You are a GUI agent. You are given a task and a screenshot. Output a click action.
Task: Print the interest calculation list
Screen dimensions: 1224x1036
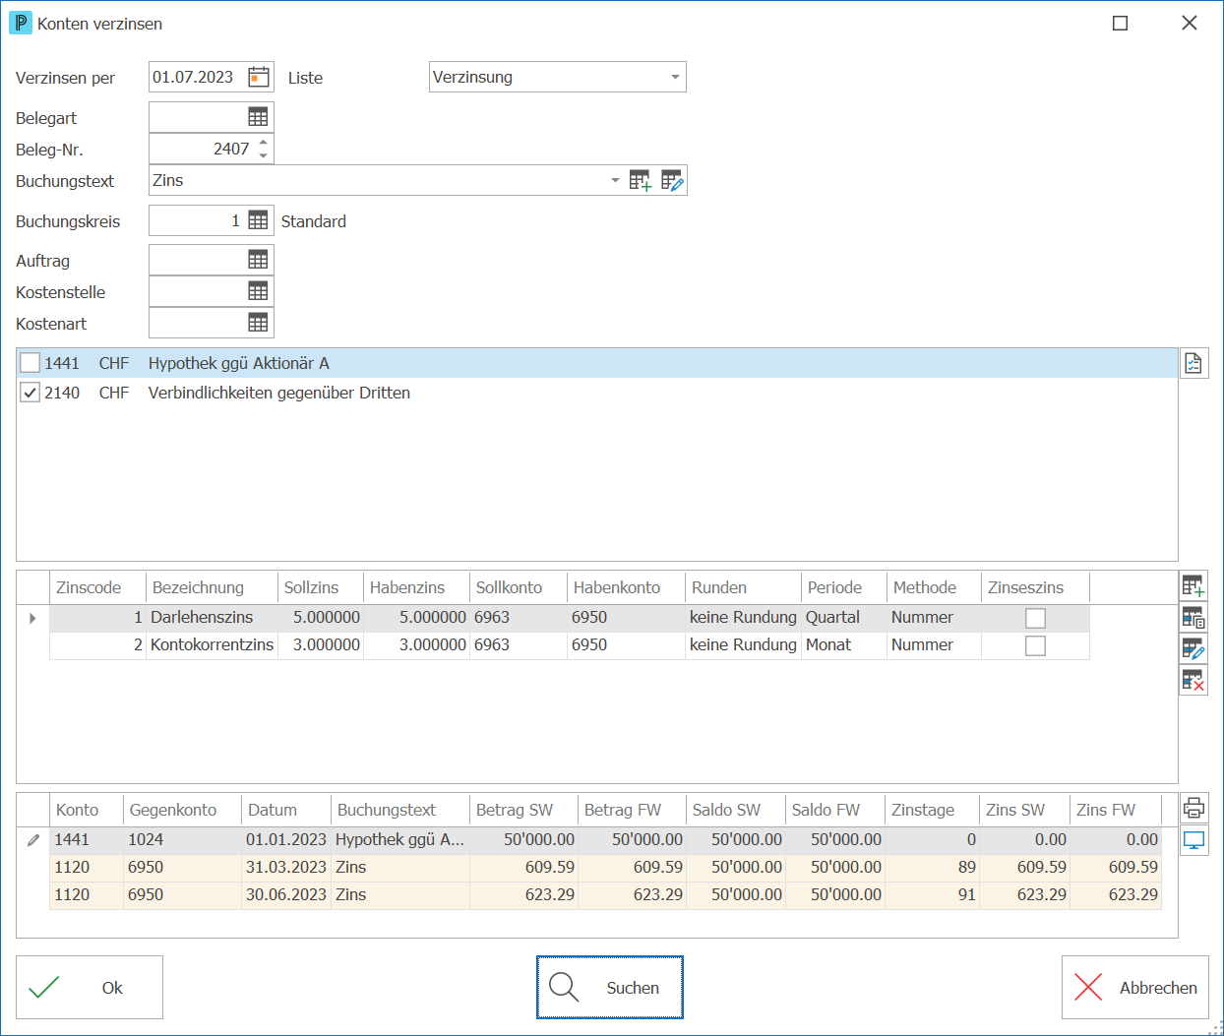1193,809
